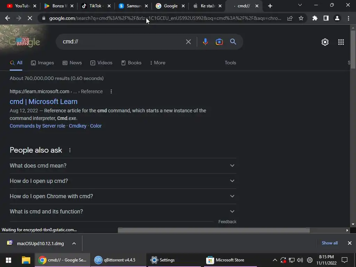Open File Explorer from taskbar

click(x=26, y=260)
